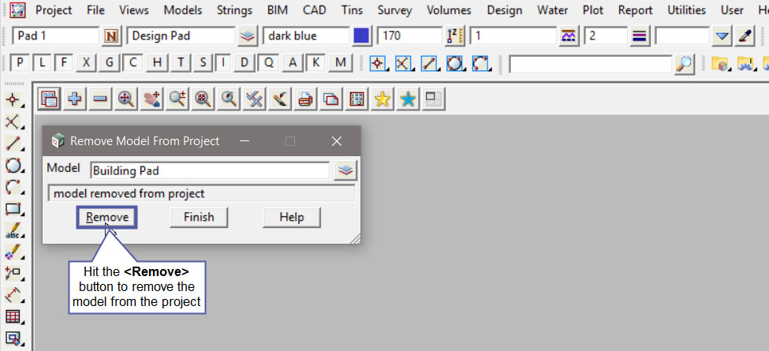Open the Survey menu
Screen dimensions: 769x351
395,9
